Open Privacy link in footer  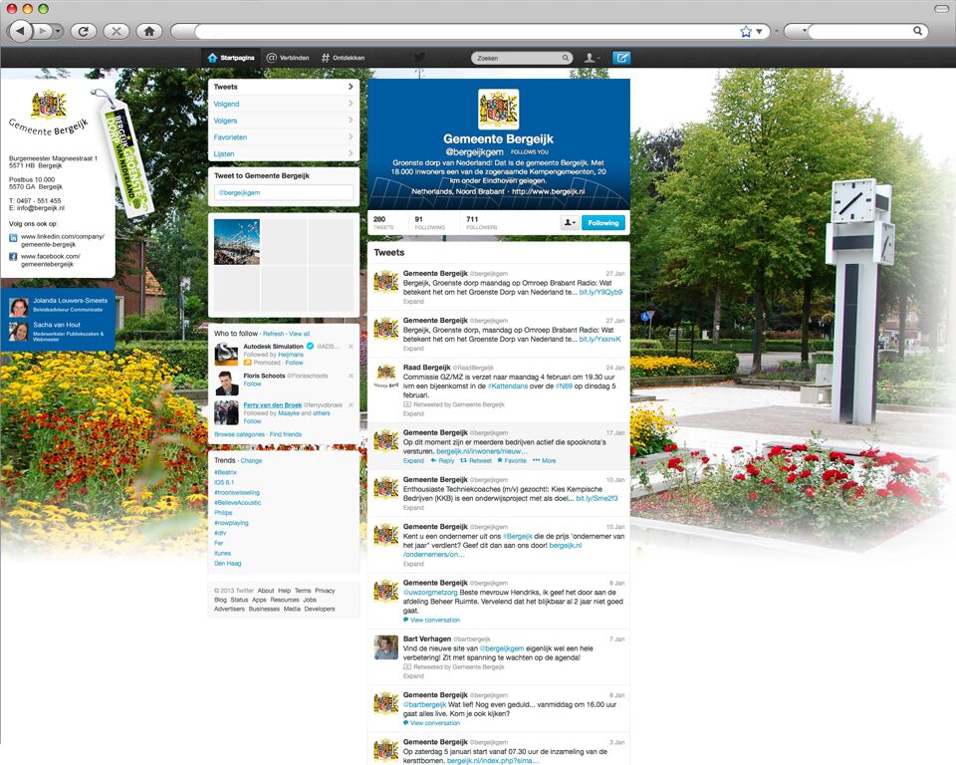coord(325,591)
